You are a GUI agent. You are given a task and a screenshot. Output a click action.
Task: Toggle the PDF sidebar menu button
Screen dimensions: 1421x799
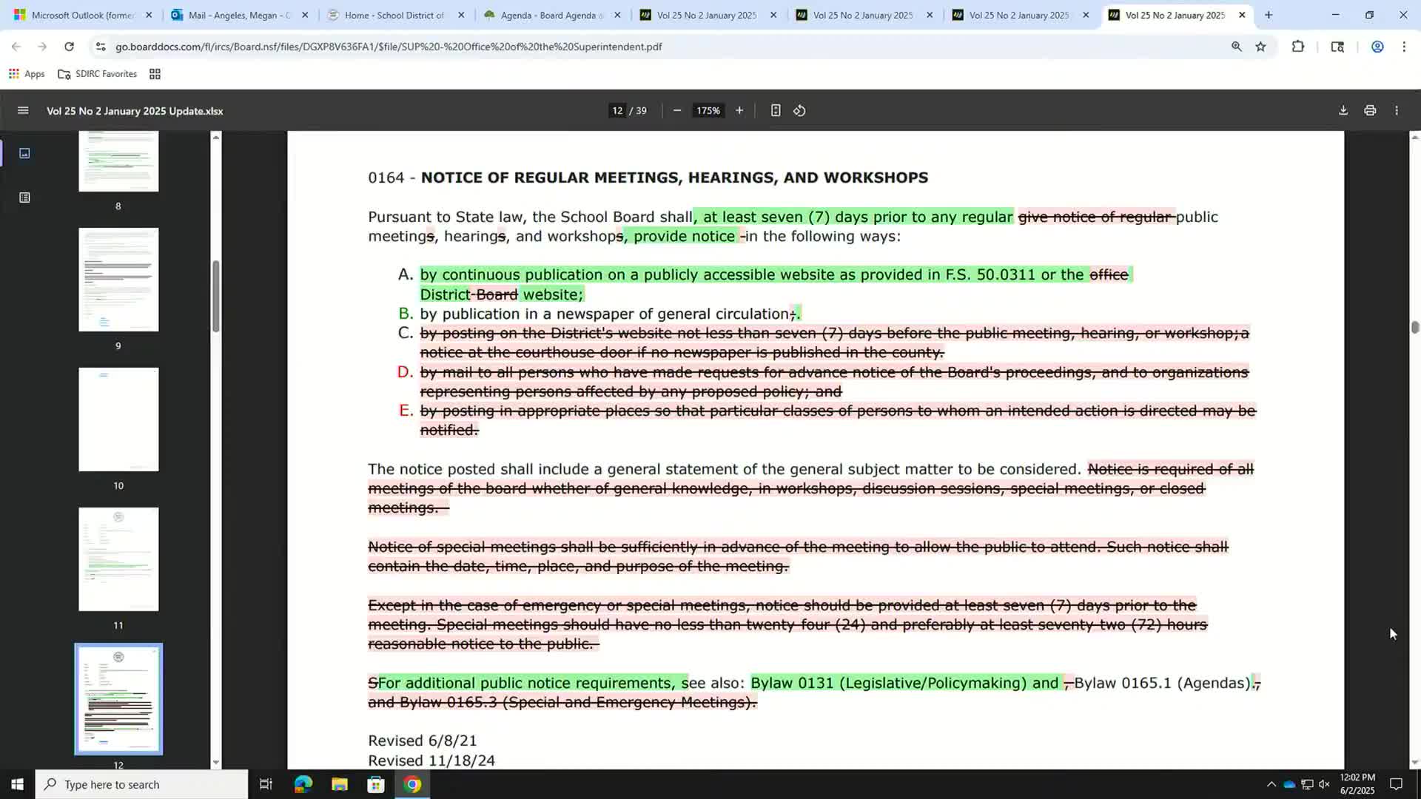point(23,111)
